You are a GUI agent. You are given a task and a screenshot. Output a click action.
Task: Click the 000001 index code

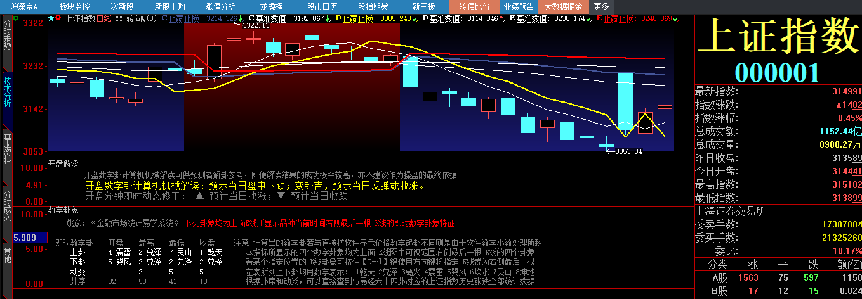click(777, 72)
